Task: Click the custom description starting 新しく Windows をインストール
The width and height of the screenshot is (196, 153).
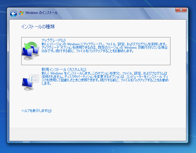Action: pos(105,78)
